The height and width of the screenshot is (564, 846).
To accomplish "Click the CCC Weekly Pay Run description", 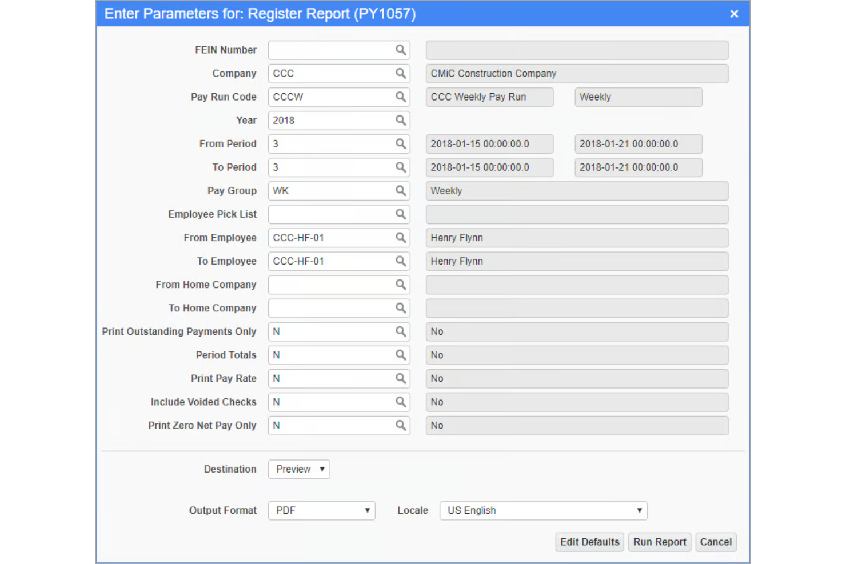I will [489, 97].
